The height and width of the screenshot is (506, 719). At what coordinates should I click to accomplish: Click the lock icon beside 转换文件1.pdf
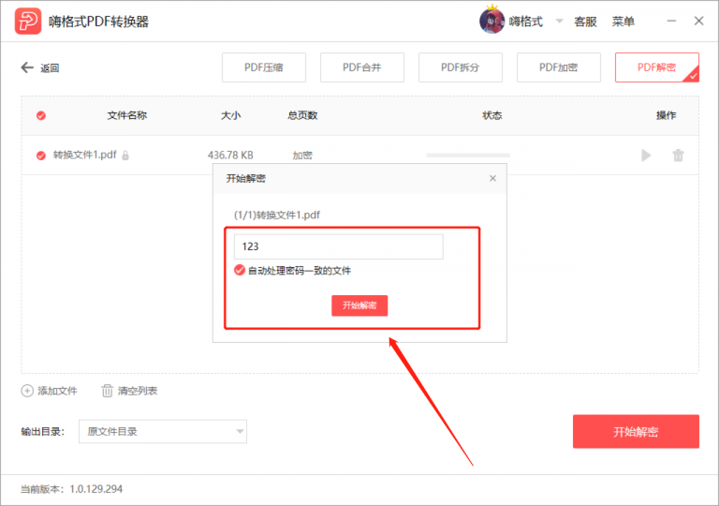[125, 156]
